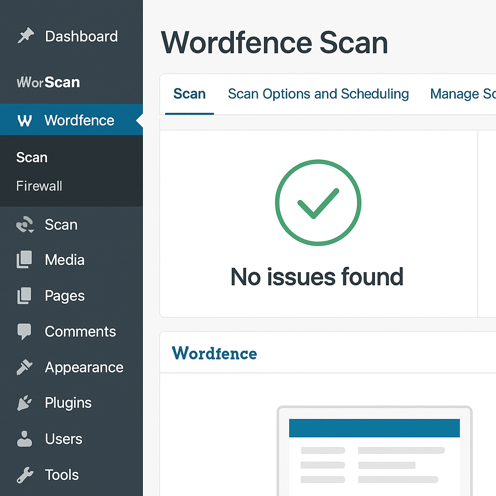Viewport: 496px width, 496px height.
Task: Click the 'No issues found' text
Action: pyautogui.click(x=317, y=277)
